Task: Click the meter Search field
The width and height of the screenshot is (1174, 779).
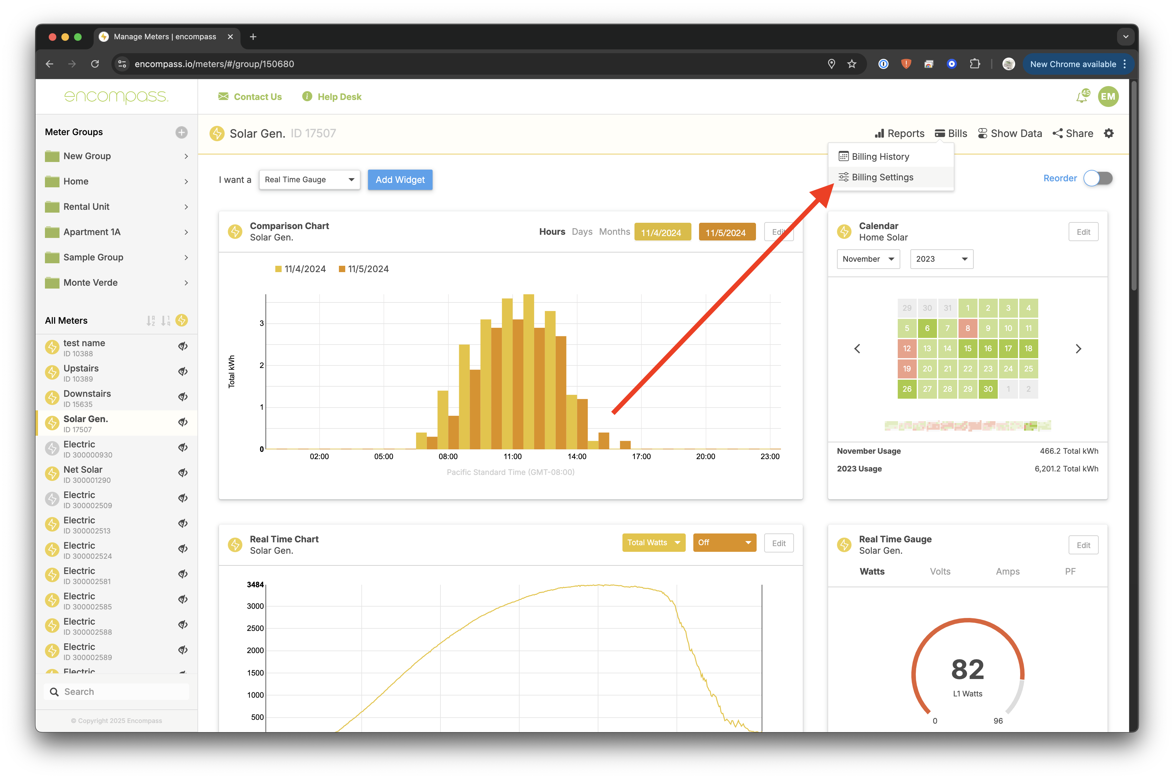Action: point(119,692)
